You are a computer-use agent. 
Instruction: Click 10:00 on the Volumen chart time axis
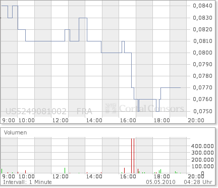[x=27, y=176]
